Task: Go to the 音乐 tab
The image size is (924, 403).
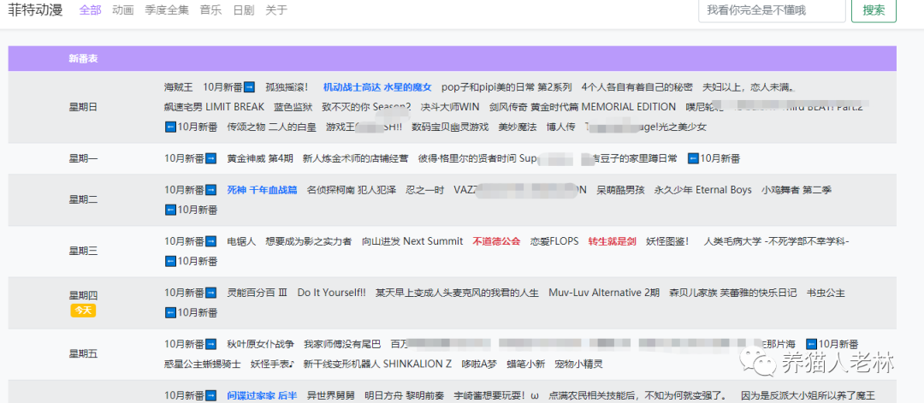Action: coord(211,10)
